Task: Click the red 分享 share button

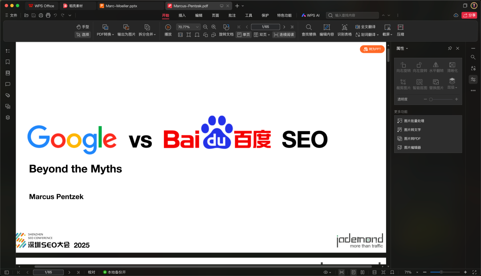Action: [x=469, y=15]
